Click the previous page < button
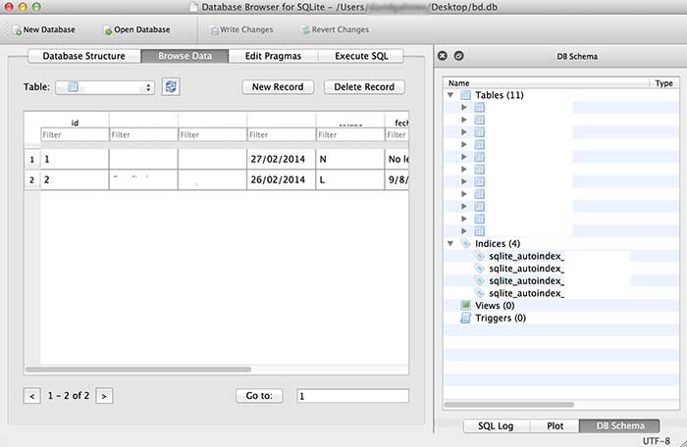 (x=32, y=396)
